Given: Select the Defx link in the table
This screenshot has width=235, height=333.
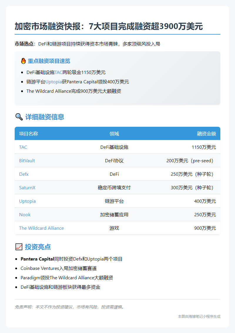Looking at the screenshot, I should pyautogui.click(x=24, y=174).
